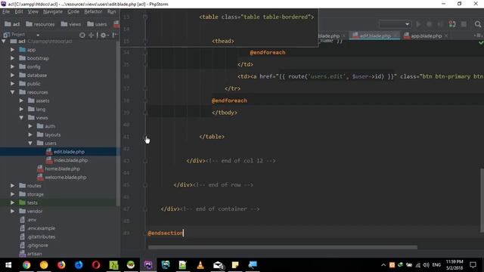Image resolution: width=484 pixels, height=272 pixels.
Task: Close the app.blade.php tab
Action: [x=446, y=36]
